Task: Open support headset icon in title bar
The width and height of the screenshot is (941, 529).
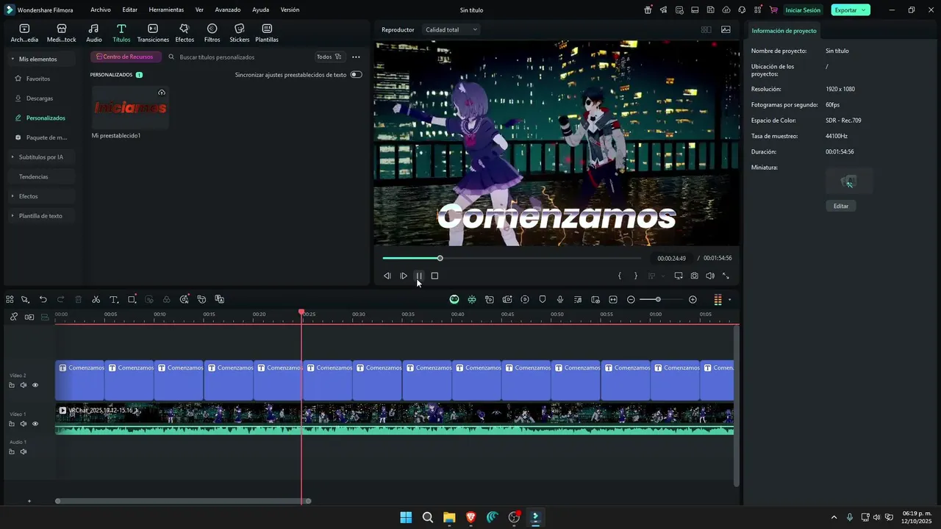Action: click(x=742, y=10)
